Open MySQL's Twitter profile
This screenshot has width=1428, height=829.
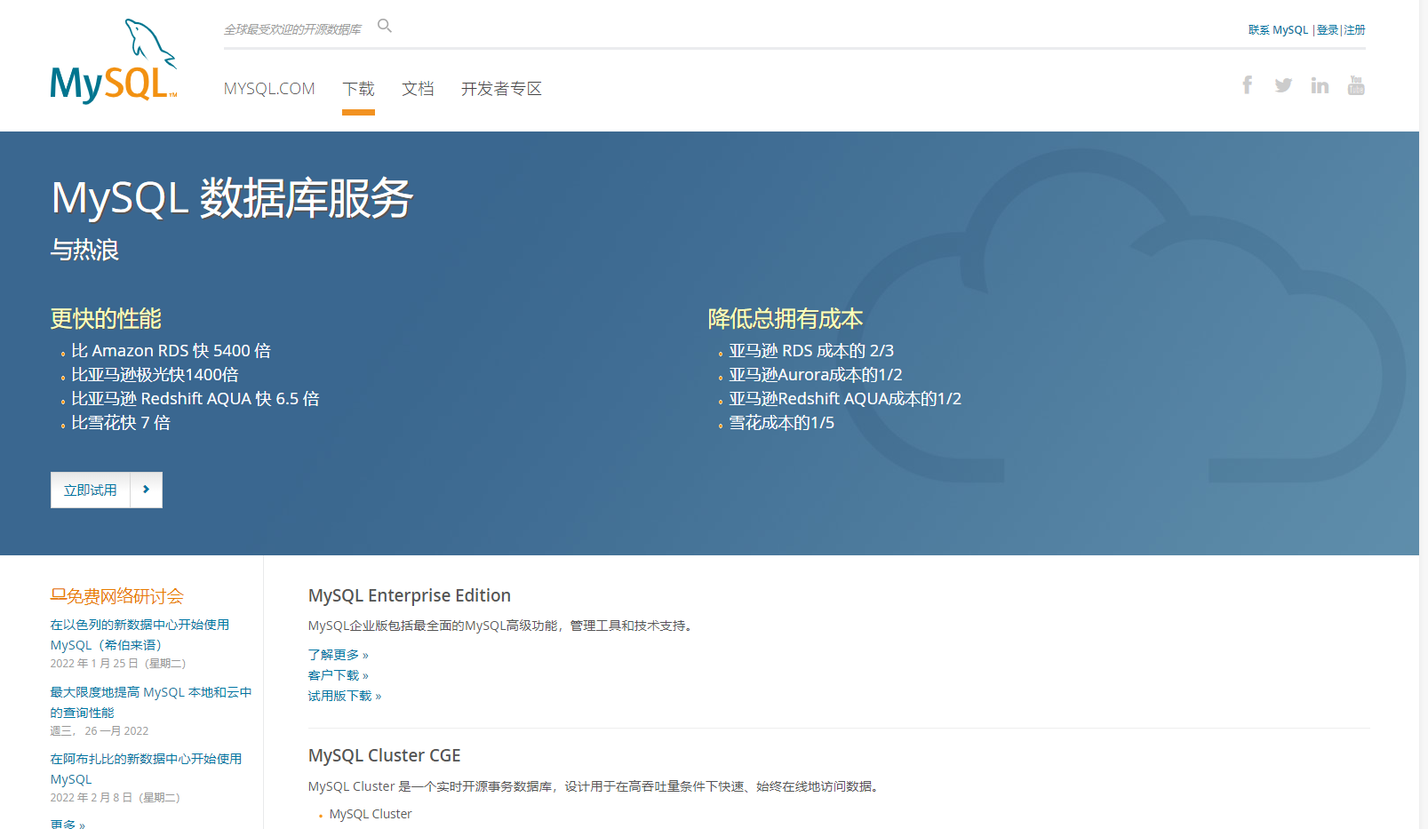click(1283, 84)
